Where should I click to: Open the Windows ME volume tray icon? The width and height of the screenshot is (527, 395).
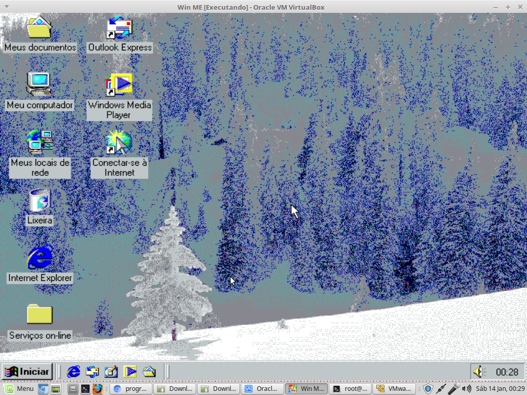click(x=480, y=372)
